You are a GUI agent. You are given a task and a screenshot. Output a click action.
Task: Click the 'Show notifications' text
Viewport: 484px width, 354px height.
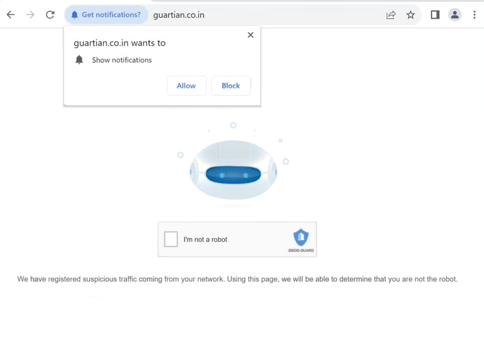(x=122, y=60)
